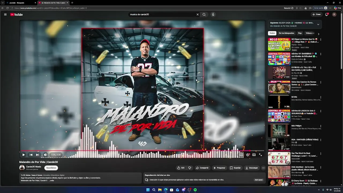Expand description with ...más

pos(51,181)
